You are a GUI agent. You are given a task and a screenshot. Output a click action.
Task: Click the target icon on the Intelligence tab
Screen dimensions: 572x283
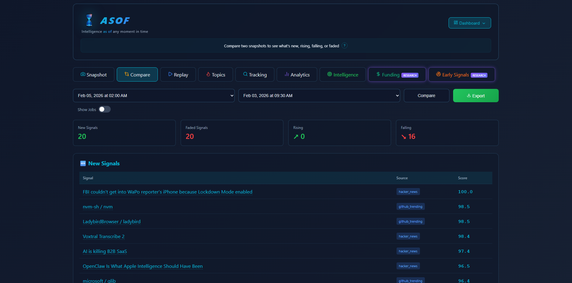[x=329, y=74]
